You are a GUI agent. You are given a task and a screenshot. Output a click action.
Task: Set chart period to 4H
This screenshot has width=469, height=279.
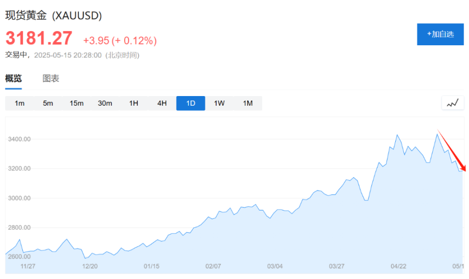[162, 103]
